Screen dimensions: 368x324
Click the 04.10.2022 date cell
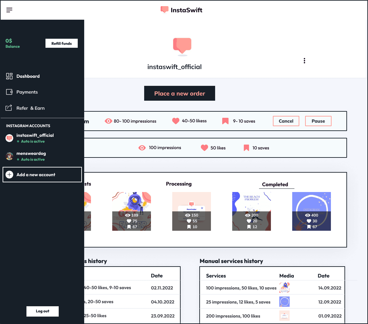tap(163, 302)
